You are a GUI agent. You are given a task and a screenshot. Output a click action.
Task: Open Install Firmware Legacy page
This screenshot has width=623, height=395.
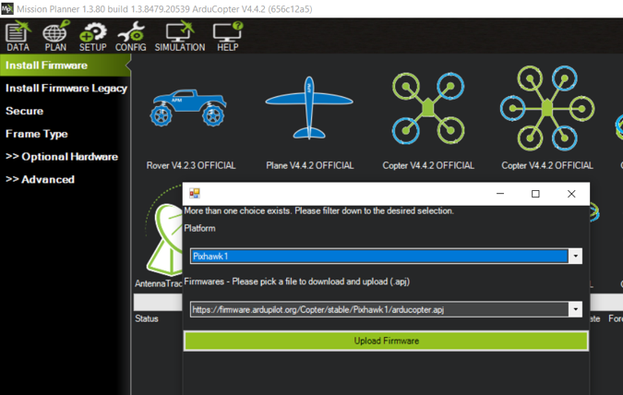pos(66,89)
